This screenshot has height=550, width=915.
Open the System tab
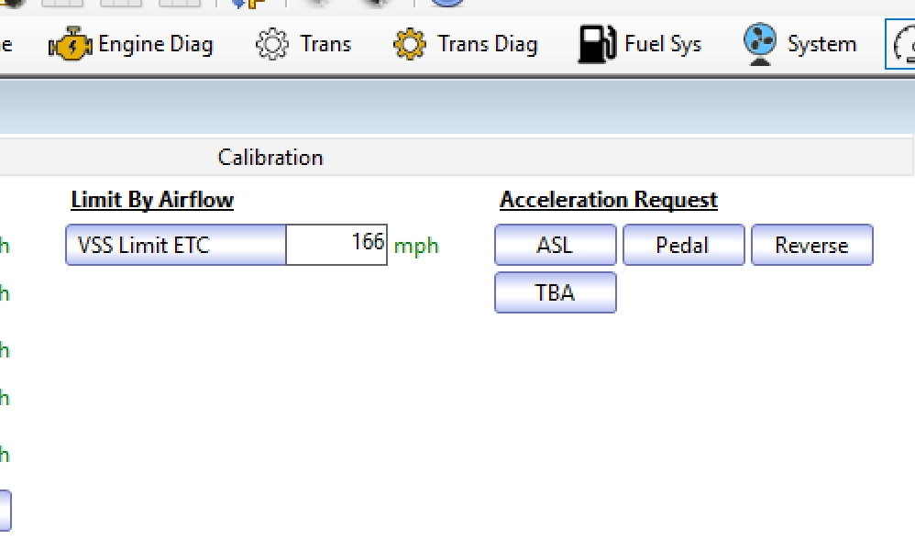pos(800,44)
